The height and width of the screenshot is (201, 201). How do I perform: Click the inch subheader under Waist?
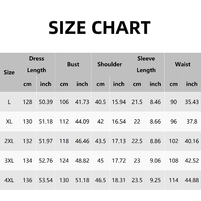192,84
